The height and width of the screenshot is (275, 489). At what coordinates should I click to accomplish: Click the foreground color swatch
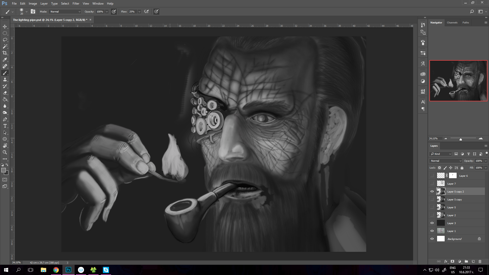[x=4, y=170]
